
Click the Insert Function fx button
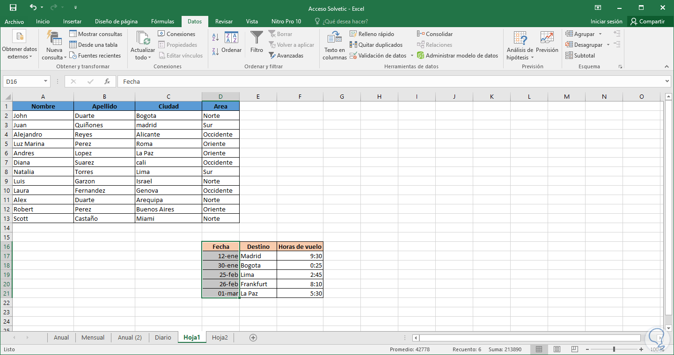(107, 81)
